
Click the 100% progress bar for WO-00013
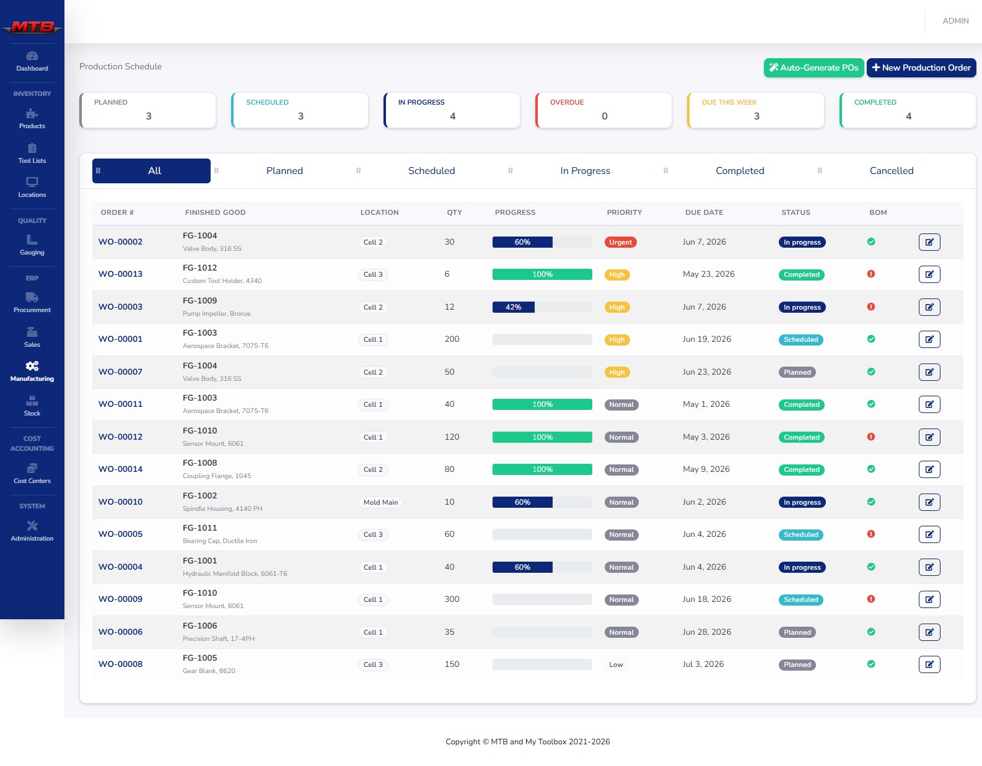(x=542, y=274)
